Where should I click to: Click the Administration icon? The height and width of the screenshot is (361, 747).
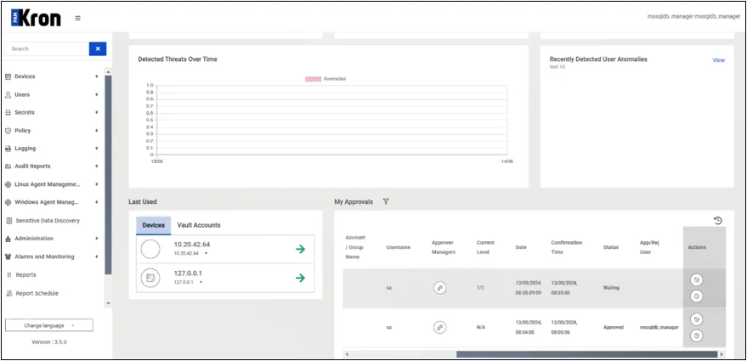(8, 238)
